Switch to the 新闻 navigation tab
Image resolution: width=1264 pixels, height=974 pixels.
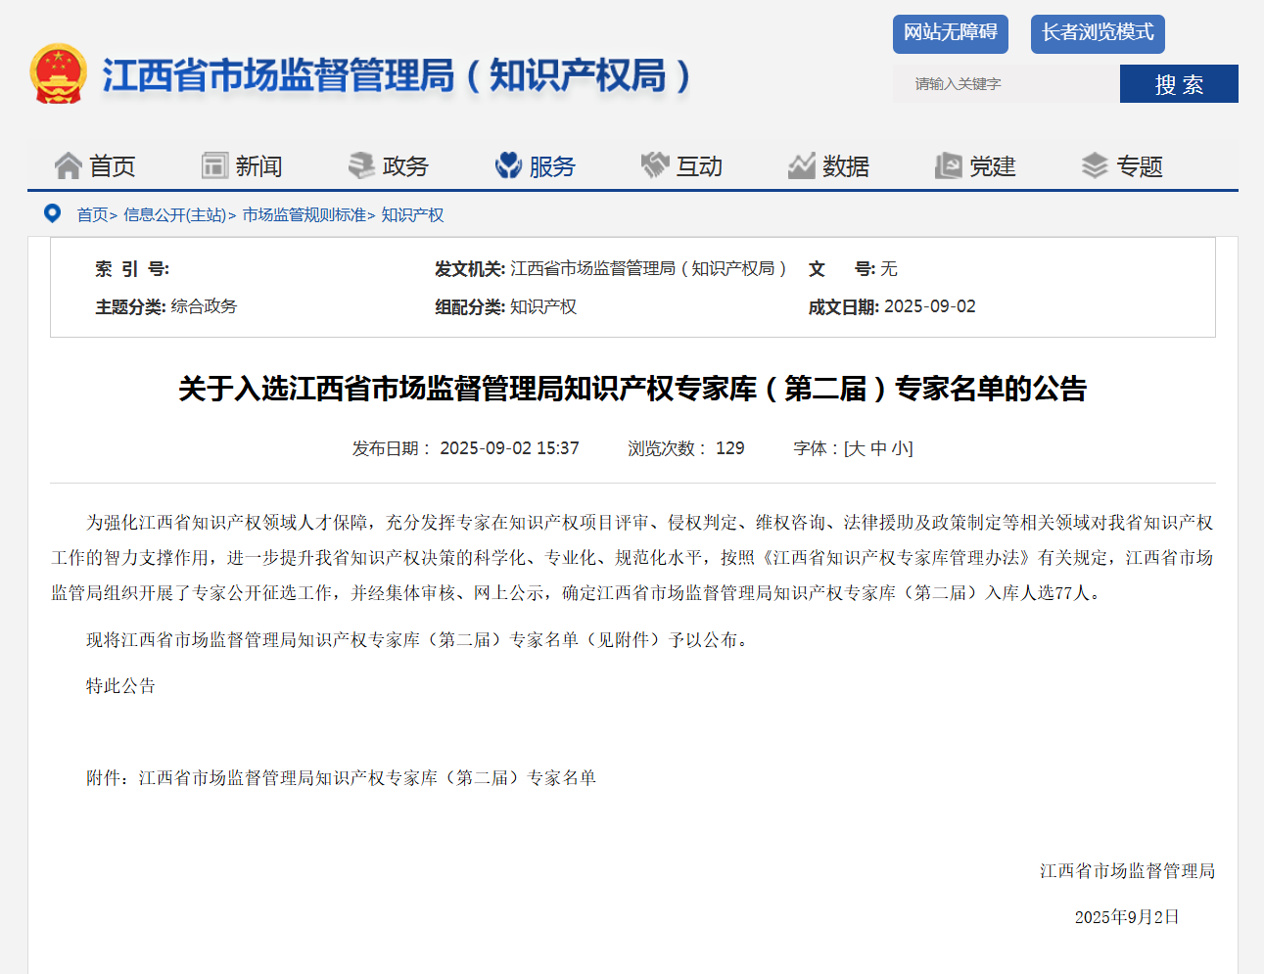pos(243,164)
